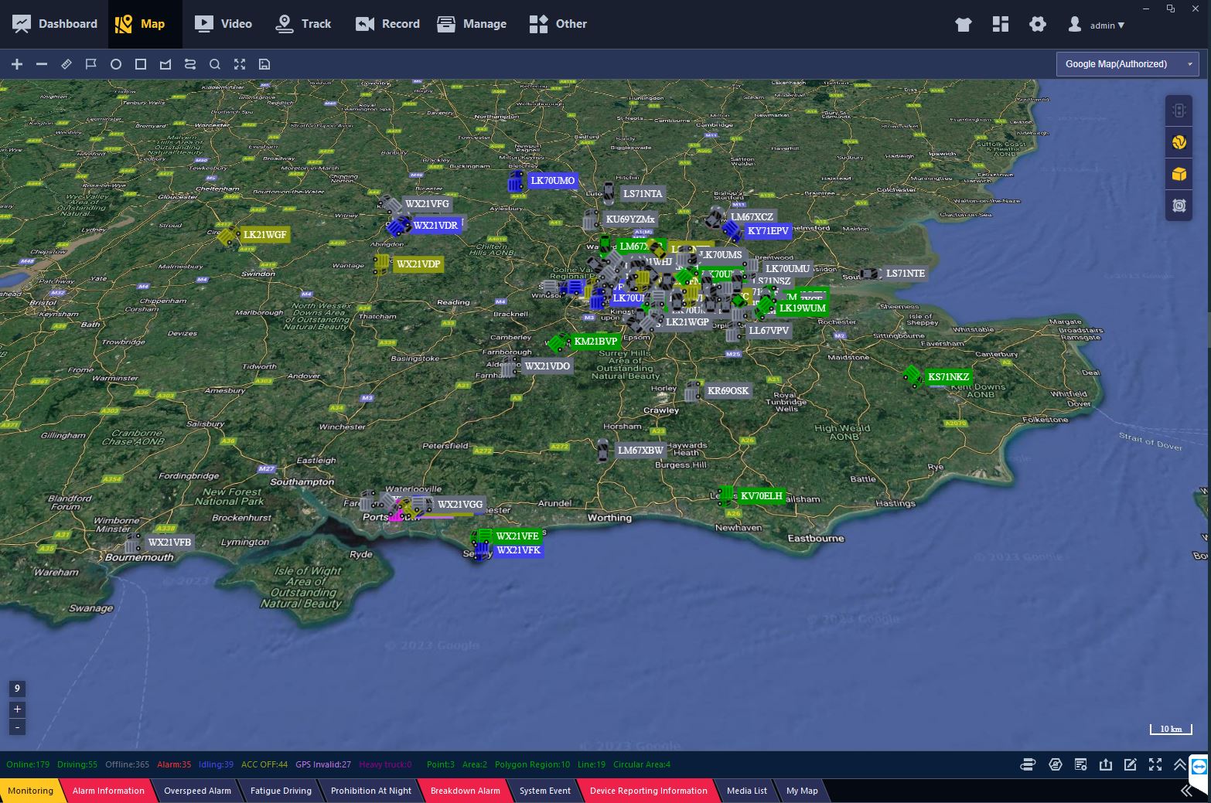1211x803 pixels.
Task: Pick the polygon region drawing tool
Action: (165, 64)
